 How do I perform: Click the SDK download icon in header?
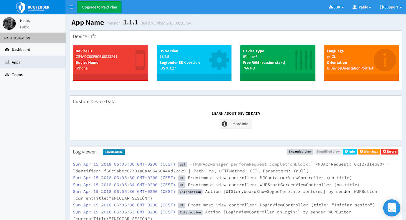(331, 7)
